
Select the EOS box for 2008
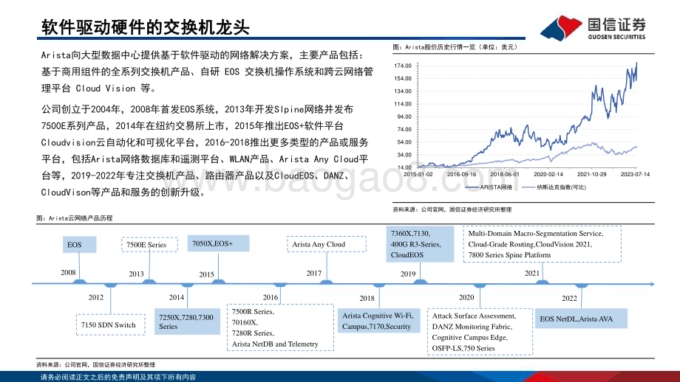[79, 244]
